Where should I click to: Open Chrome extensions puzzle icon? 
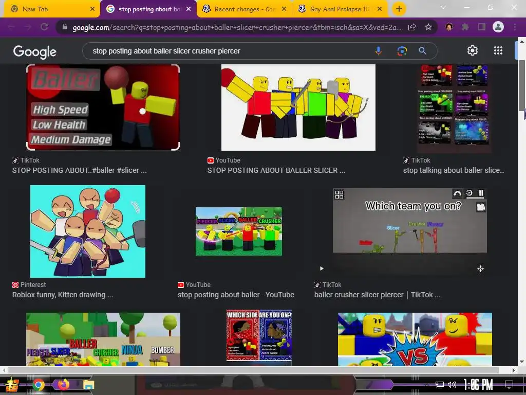(x=465, y=27)
